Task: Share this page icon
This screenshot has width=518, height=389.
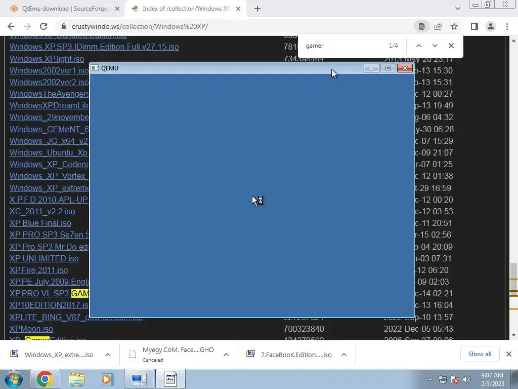Action: coord(438,26)
